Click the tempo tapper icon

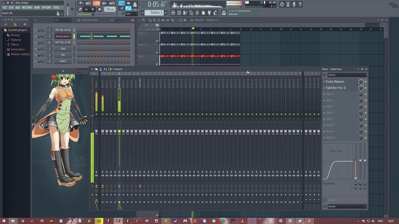[215, 13]
